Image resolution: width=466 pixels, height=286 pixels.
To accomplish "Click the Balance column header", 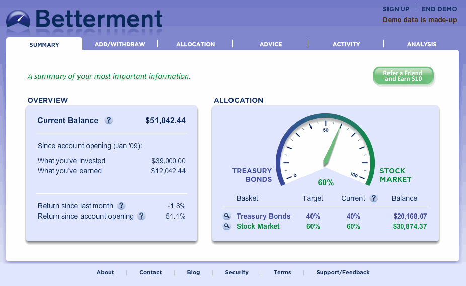I will 404,198.
